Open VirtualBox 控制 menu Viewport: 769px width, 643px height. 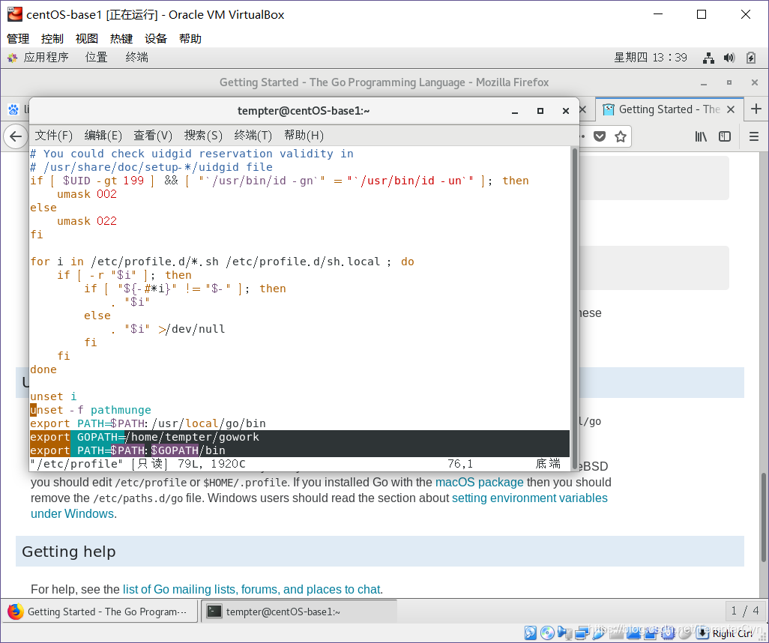click(52, 39)
